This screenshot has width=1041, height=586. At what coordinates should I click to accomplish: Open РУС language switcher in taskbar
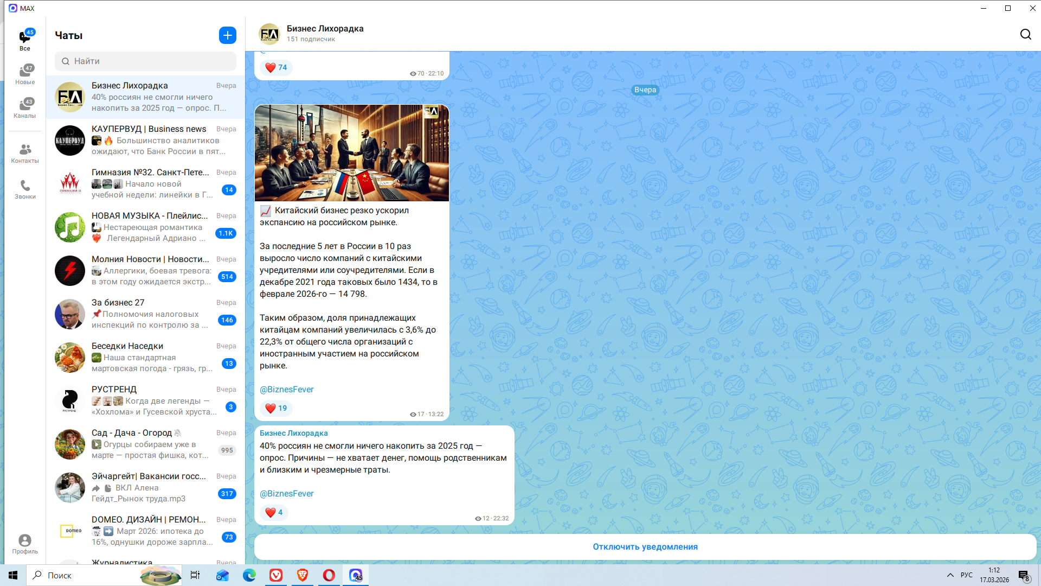[x=966, y=575]
